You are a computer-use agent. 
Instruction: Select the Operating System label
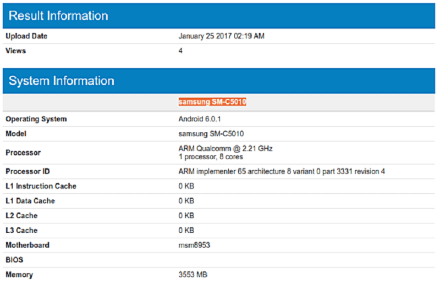point(36,119)
